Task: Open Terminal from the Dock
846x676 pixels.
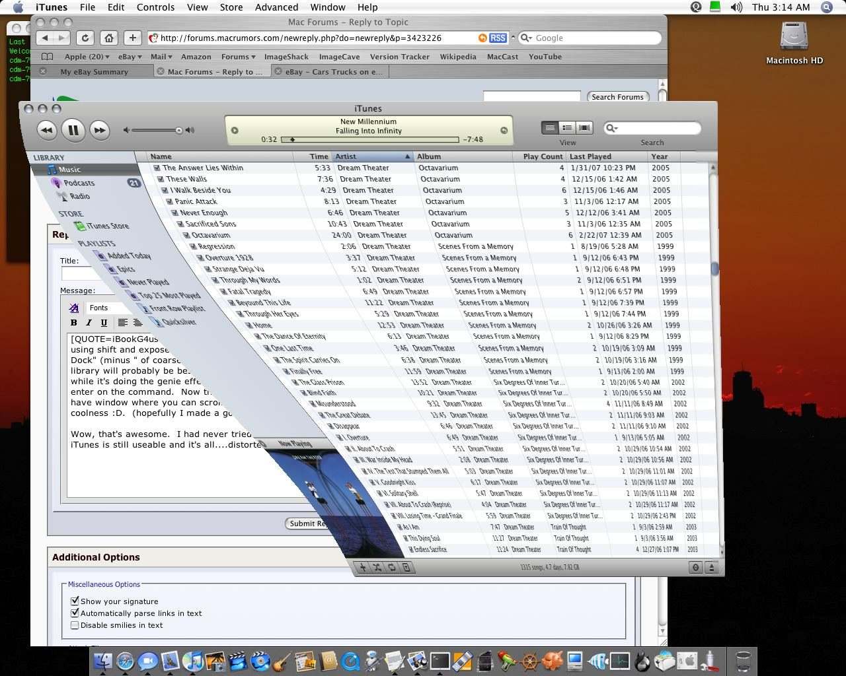Action: click(440, 661)
